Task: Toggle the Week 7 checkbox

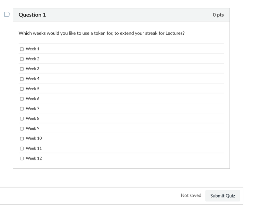Action: 22,109
